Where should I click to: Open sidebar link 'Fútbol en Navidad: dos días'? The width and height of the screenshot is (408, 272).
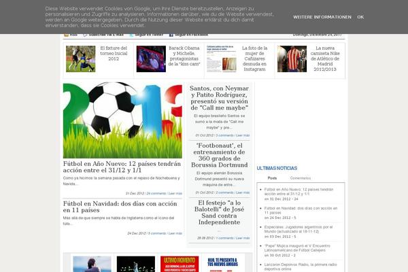pyautogui.click(x=301, y=210)
